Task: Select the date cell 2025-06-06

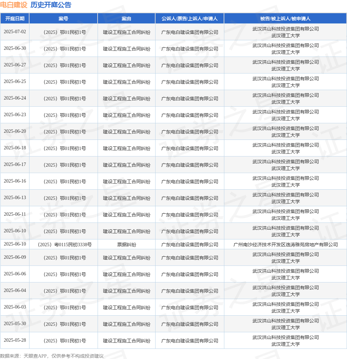Action: click(x=15, y=274)
